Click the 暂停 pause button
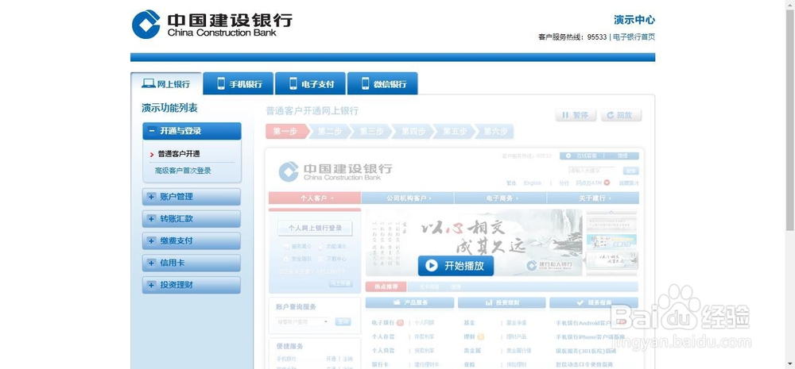Viewport: 795px width, 369px height. click(576, 115)
